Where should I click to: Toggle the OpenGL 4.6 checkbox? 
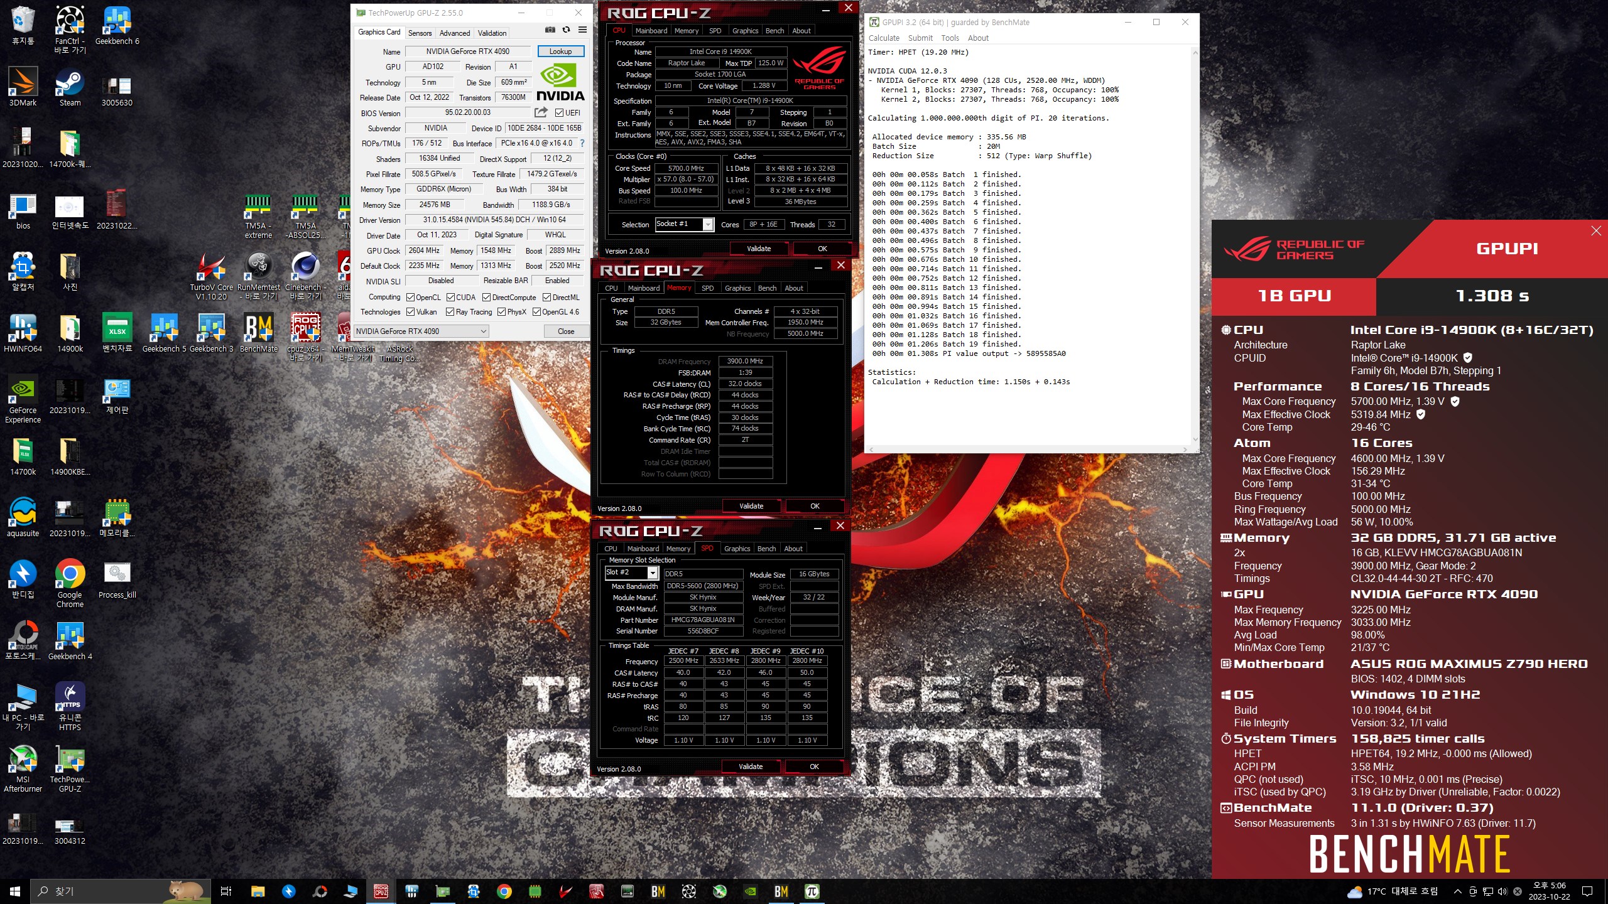point(536,312)
